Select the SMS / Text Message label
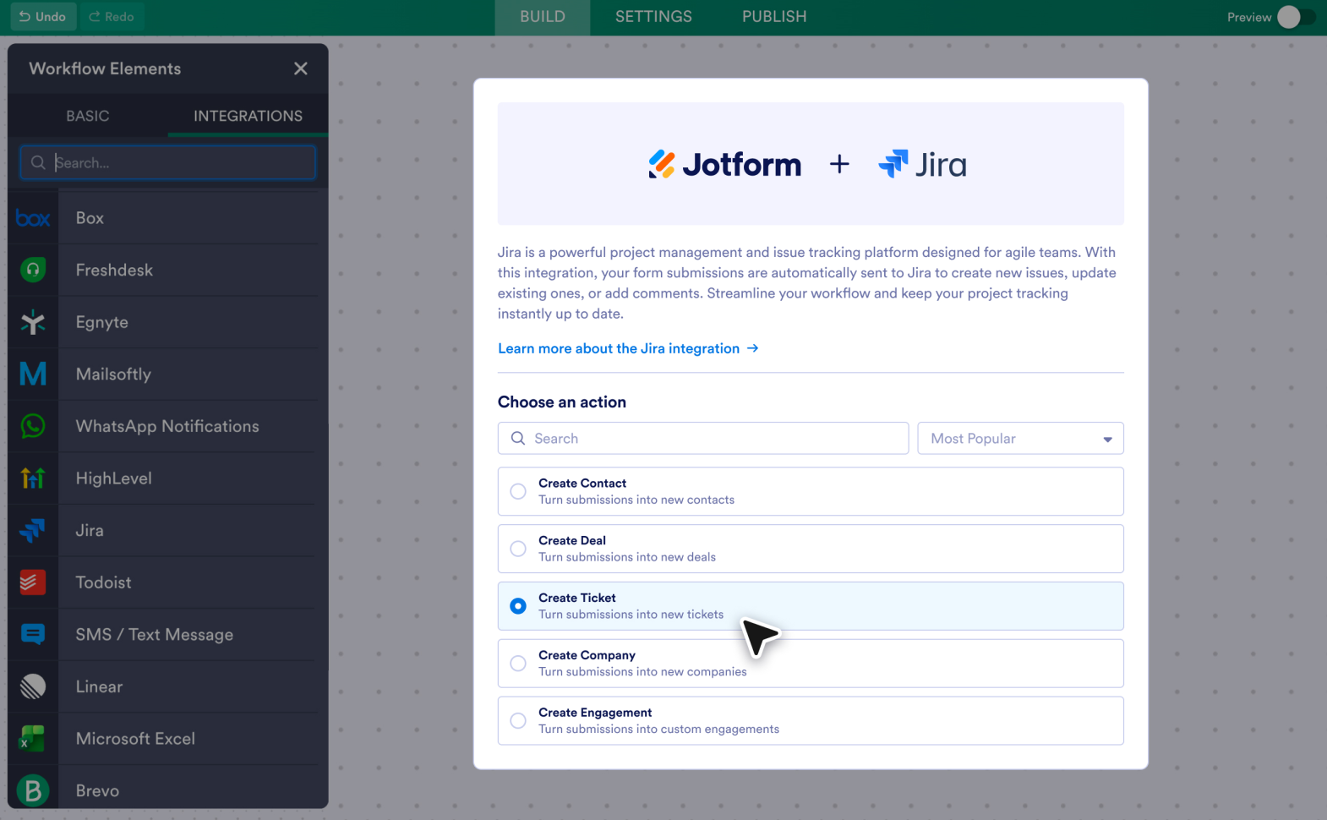The height and width of the screenshot is (820, 1327). point(155,634)
